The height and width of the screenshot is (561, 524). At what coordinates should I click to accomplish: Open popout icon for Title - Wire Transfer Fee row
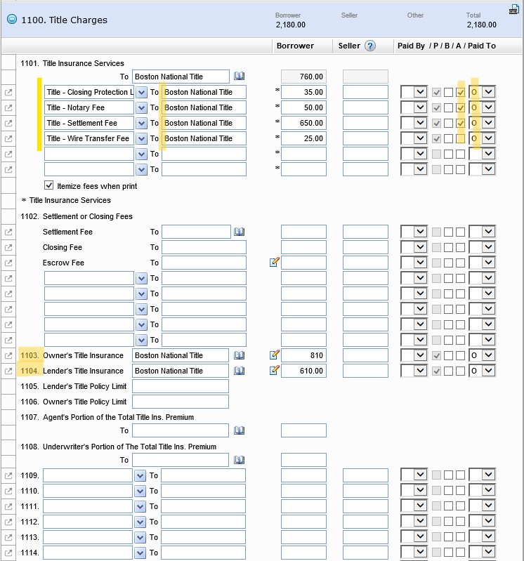click(8, 138)
